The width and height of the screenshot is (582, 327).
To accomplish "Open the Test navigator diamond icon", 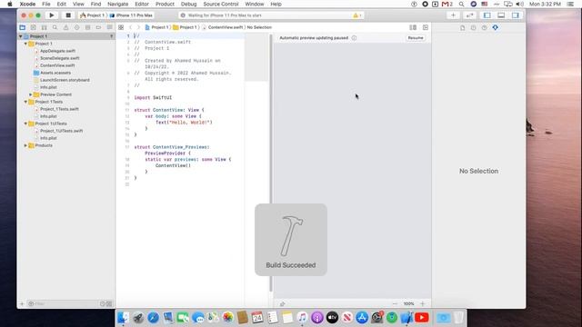I will click(76, 27).
